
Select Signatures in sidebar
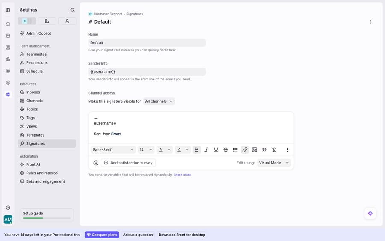point(47,143)
